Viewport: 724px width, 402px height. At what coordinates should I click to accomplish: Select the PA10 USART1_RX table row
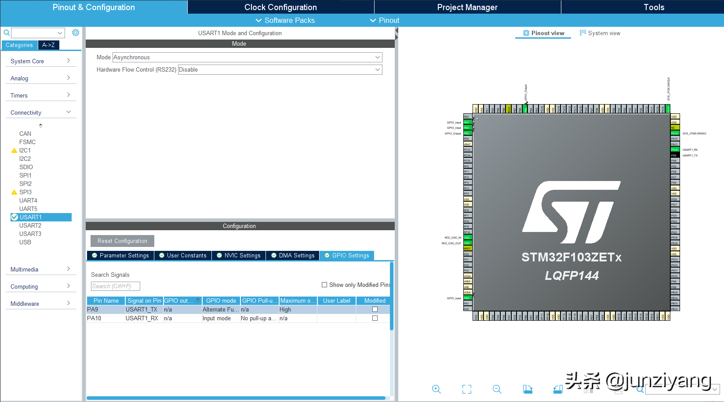tap(238, 318)
